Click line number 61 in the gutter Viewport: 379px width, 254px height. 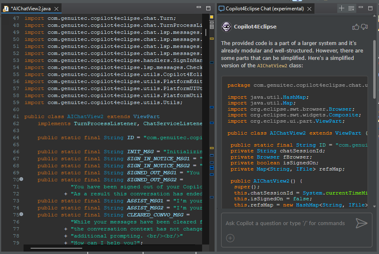click(x=16, y=116)
